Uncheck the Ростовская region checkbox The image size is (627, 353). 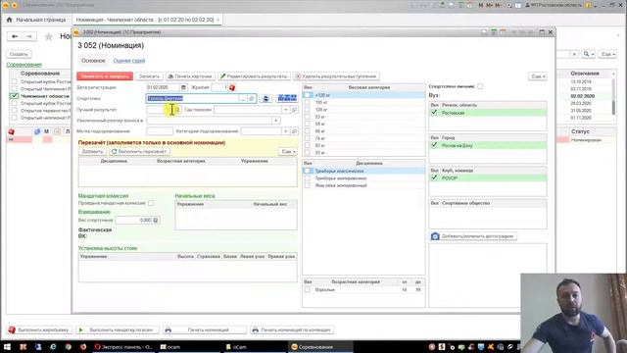tap(434, 113)
